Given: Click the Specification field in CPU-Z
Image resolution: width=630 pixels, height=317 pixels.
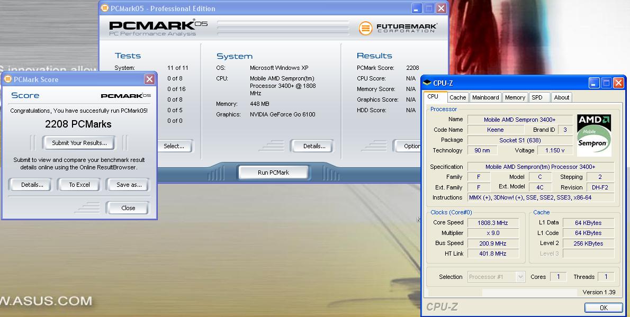Looking at the screenshot, I should tap(541, 167).
